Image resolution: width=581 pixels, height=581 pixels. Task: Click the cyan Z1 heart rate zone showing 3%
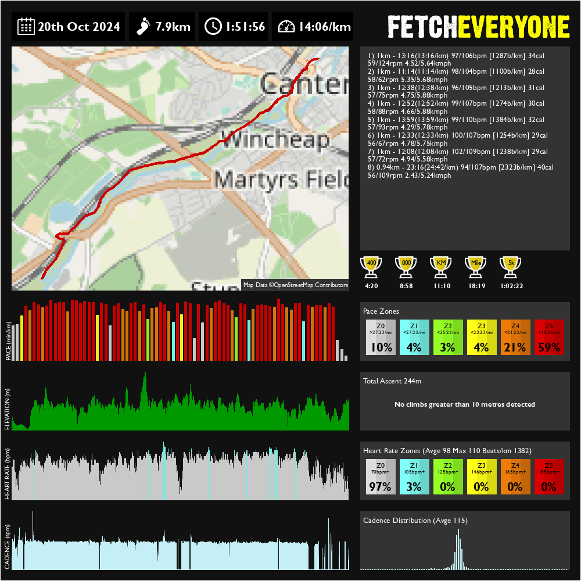[x=414, y=476]
